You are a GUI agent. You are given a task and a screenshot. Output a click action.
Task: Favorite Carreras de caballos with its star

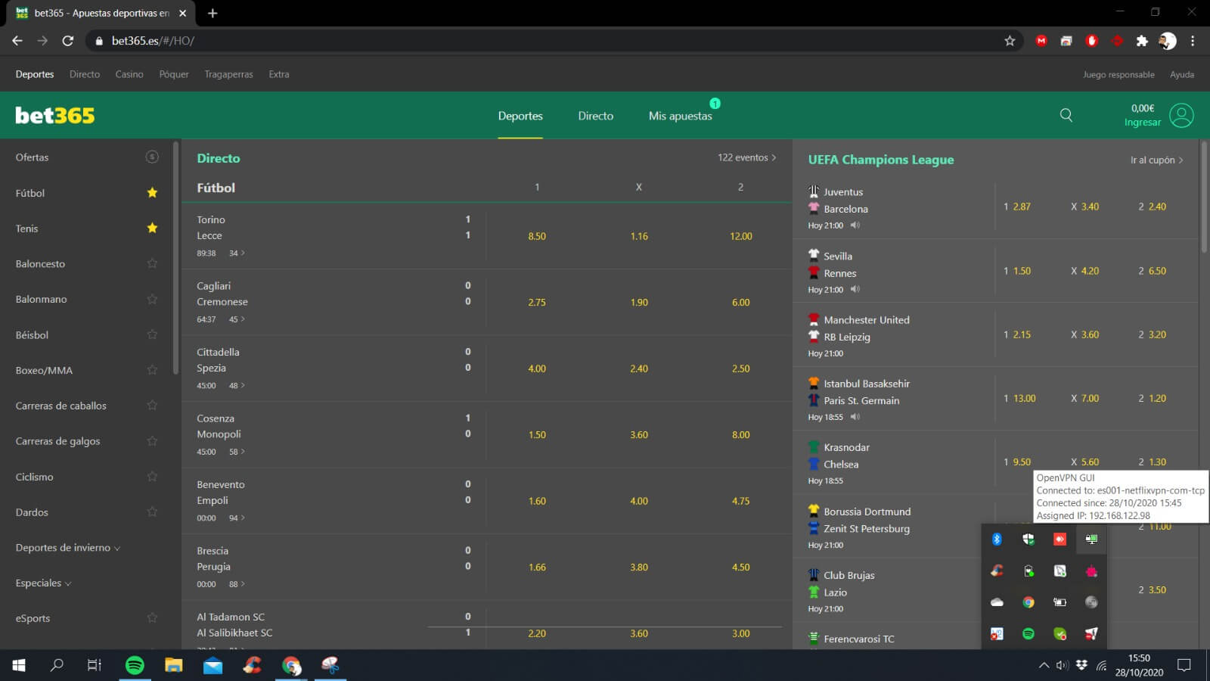tap(152, 405)
